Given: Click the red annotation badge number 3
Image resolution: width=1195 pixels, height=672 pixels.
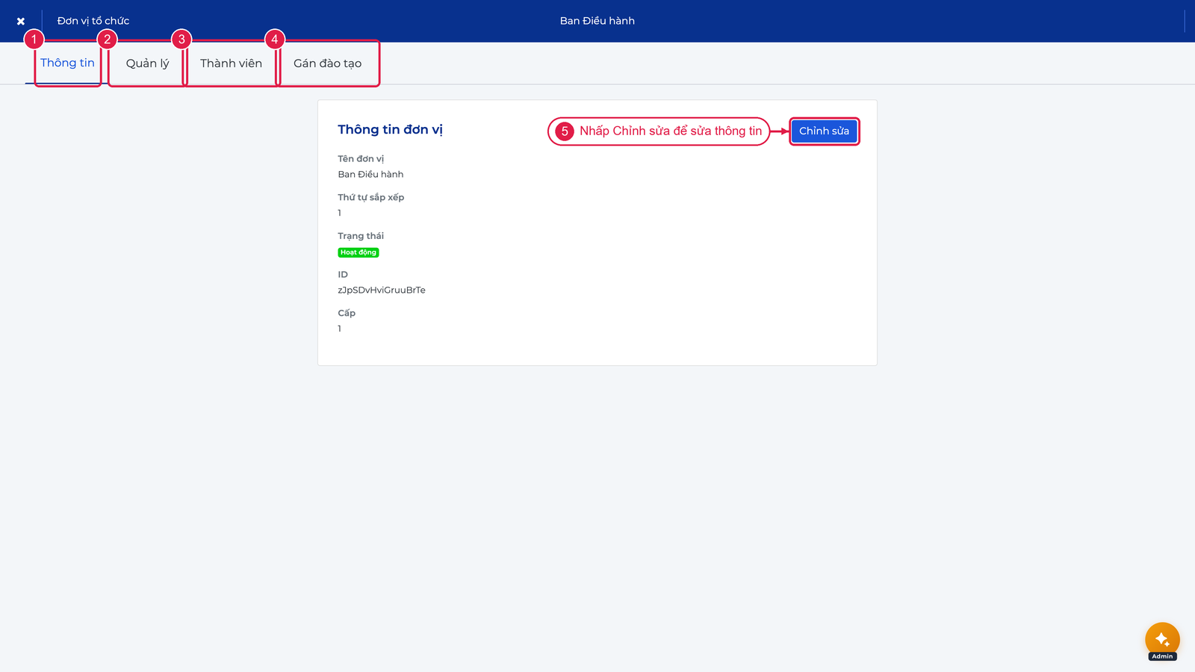Looking at the screenshot, I should [x=181, y=39].
